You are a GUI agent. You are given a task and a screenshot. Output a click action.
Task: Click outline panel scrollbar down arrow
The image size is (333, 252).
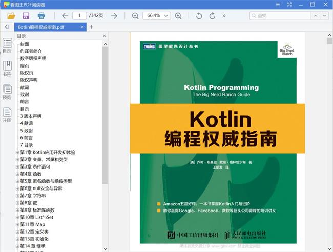pos(106,249)
